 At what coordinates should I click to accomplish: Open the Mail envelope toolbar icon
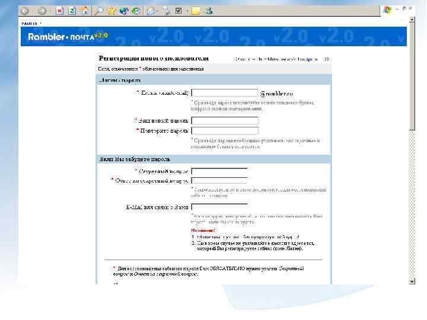151,11
